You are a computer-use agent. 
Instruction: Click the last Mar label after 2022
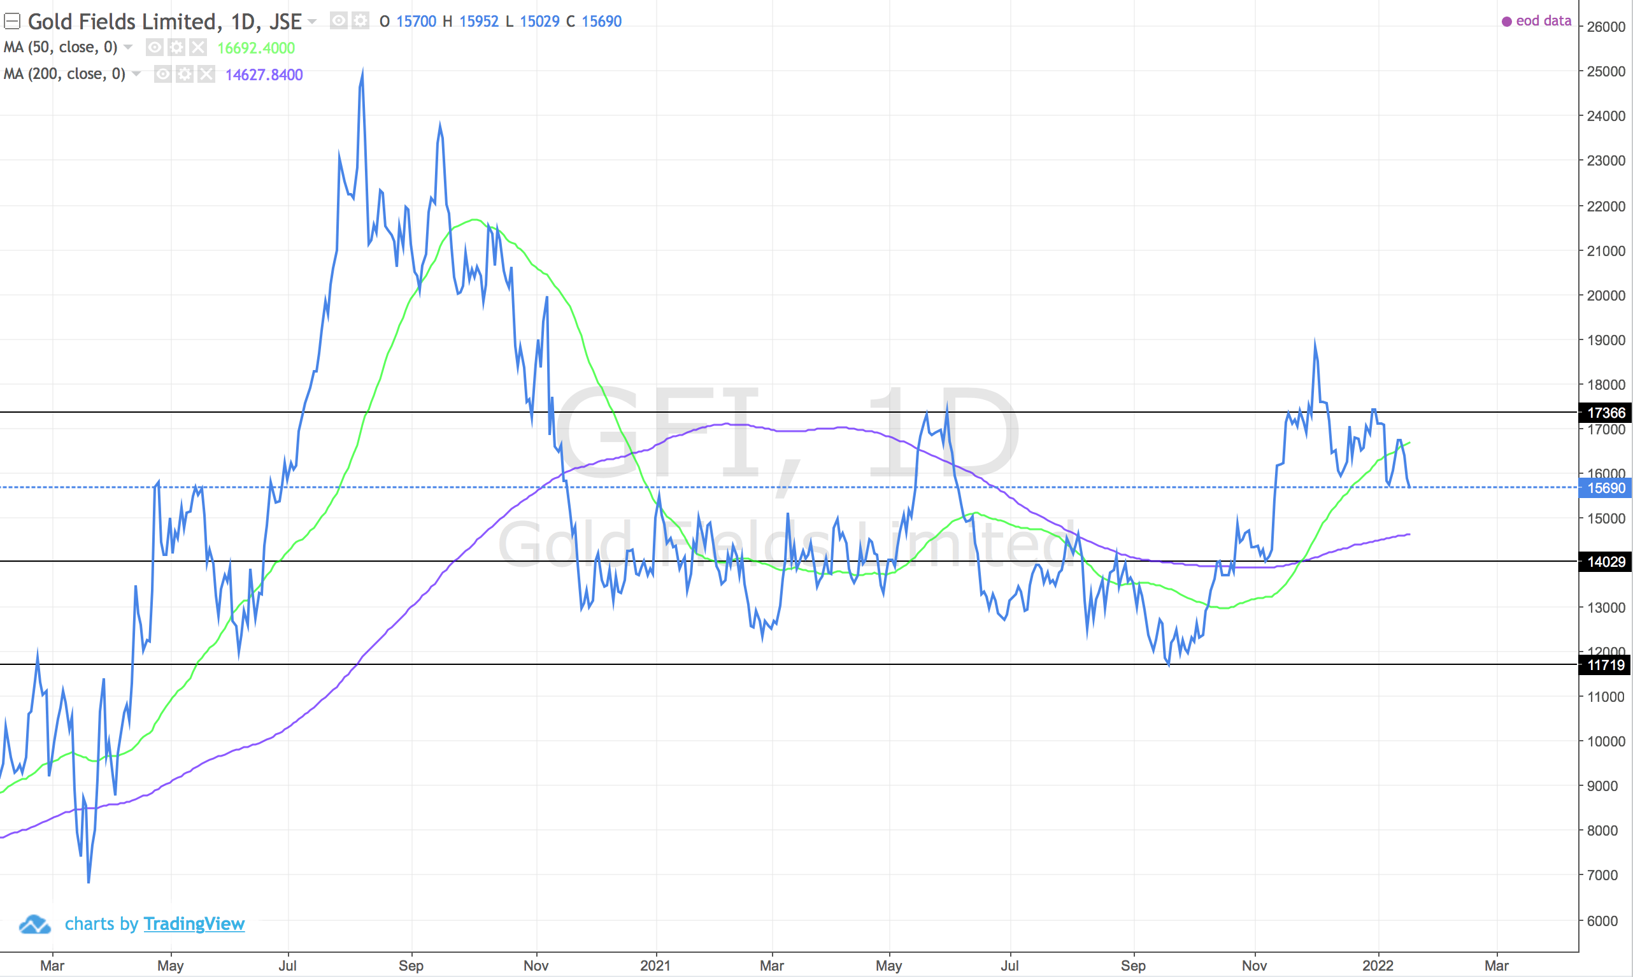pyautogui.click(x=1497, y=966)
